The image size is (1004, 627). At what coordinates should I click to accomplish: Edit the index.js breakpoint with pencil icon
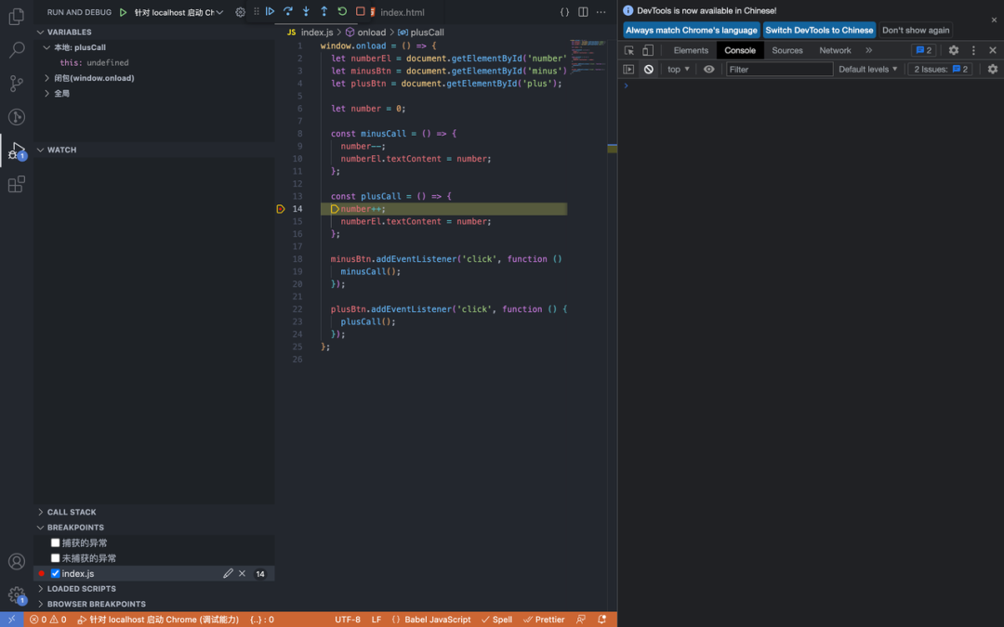tap(228, 574)
